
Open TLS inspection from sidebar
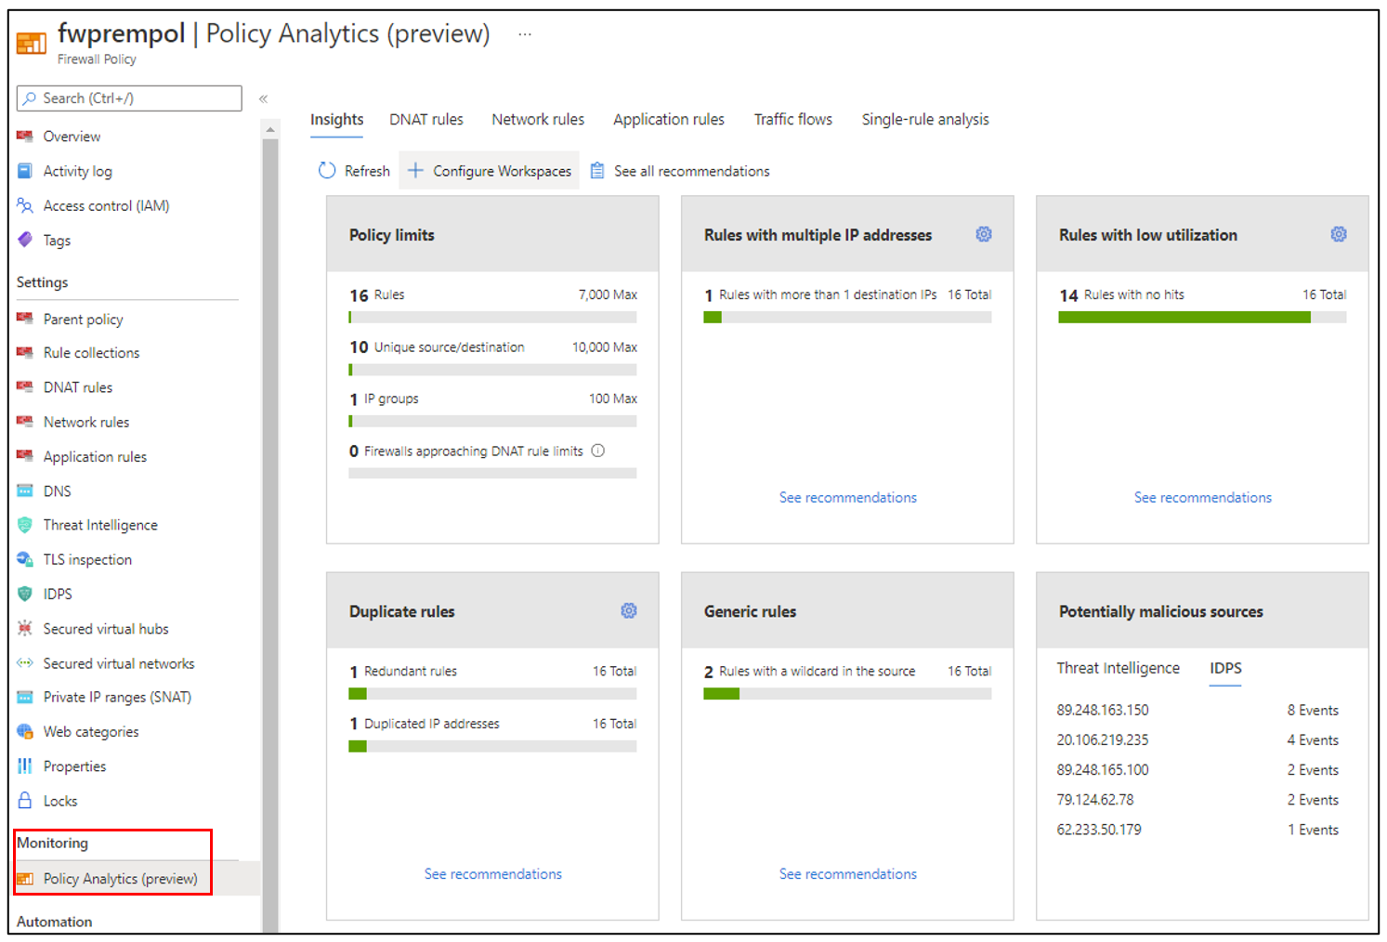(x=87, y=559)
